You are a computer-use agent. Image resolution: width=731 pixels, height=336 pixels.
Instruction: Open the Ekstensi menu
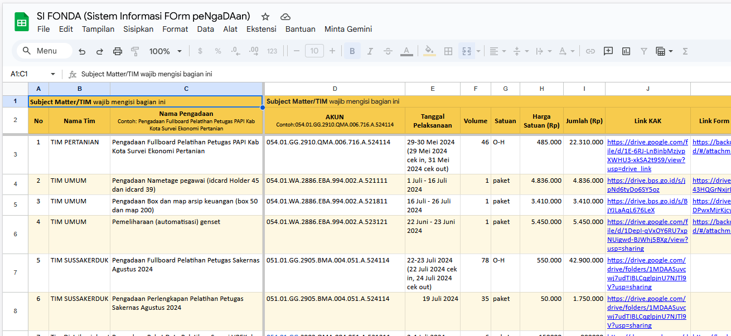point(261,29)
